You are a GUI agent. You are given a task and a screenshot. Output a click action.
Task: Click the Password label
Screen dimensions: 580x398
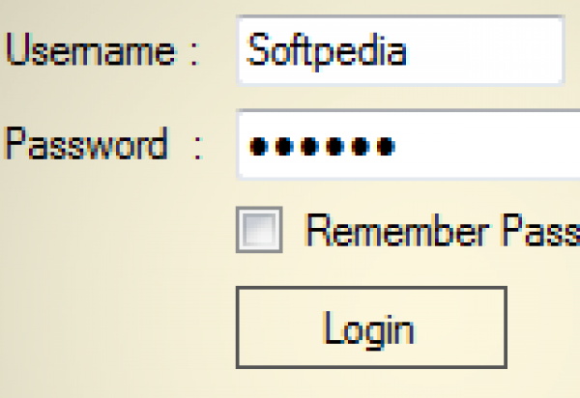click(x=86, y=146)
